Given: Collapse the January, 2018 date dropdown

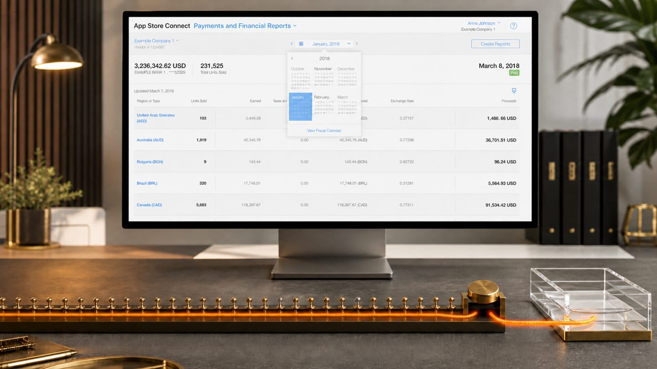Looking at the screenshot, I should 348,44.
